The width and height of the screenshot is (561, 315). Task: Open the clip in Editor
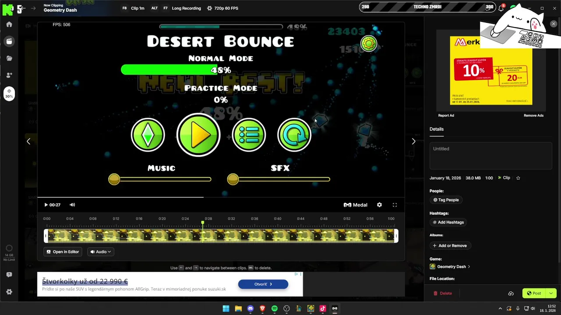pos(63,252)
